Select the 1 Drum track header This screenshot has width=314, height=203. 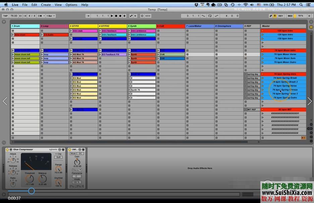(x=25, y=26)
